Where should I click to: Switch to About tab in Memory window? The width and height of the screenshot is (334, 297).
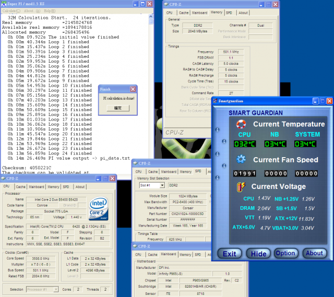coord(243,13)
